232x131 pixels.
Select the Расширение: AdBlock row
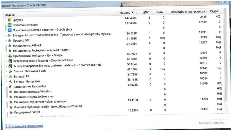113,44
